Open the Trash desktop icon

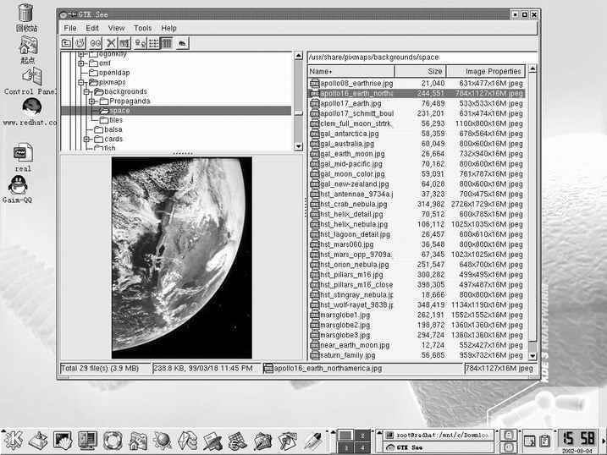25,14
